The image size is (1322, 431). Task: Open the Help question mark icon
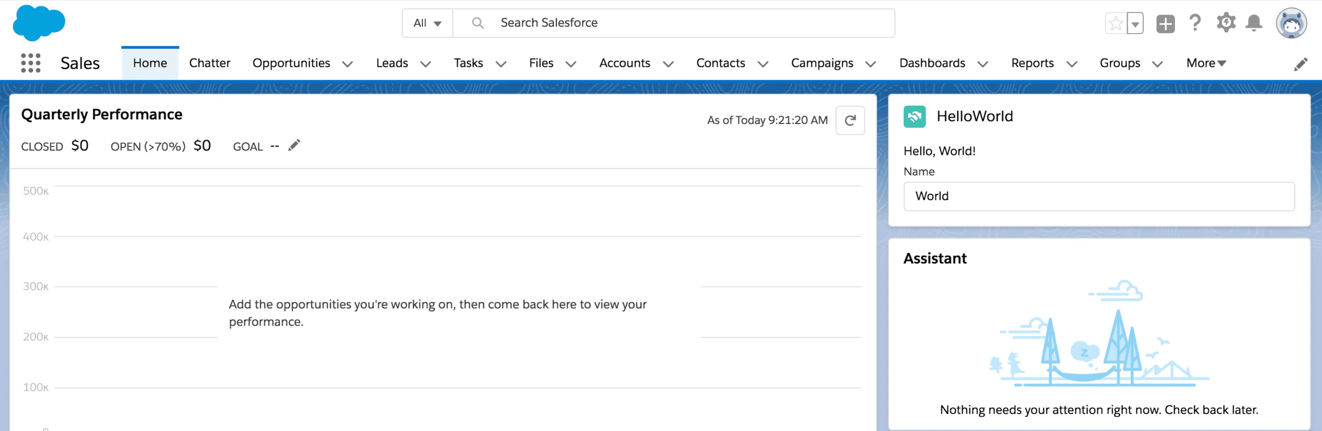(1195, 23)
